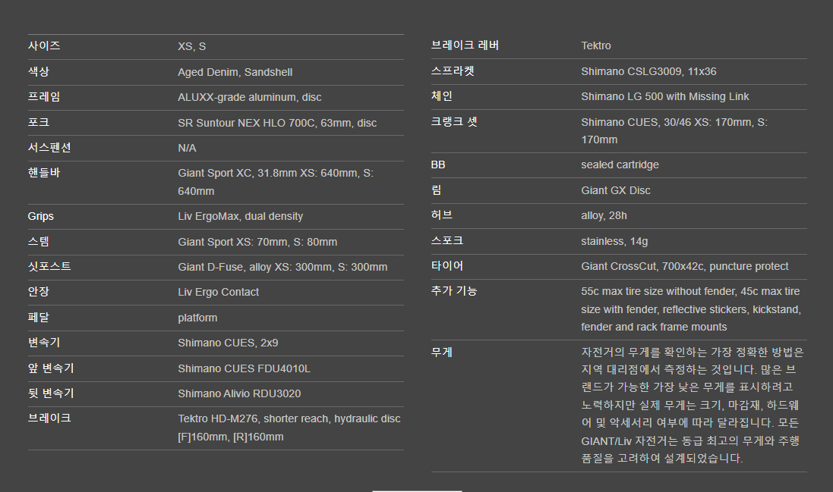Screen dimensions: 833x492
Task: Click the 'platform' pedal value
Action: (197, 318)
